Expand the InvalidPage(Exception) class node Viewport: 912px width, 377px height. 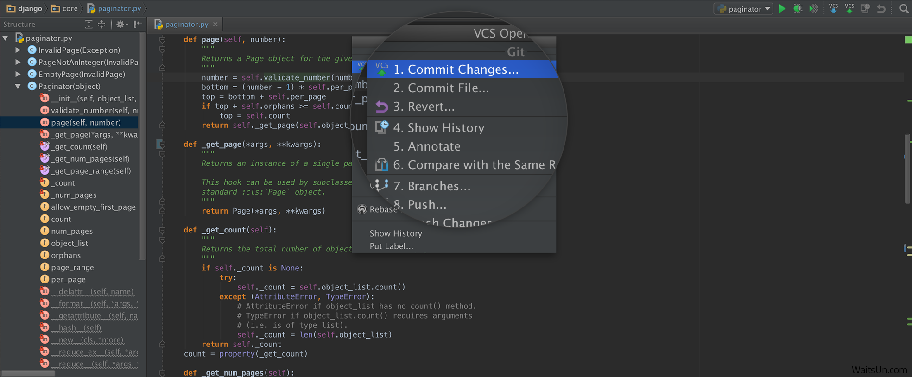coord(18,50)
